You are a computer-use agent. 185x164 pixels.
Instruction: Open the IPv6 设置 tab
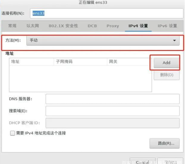pyautogui.click(x=167, y=26)
